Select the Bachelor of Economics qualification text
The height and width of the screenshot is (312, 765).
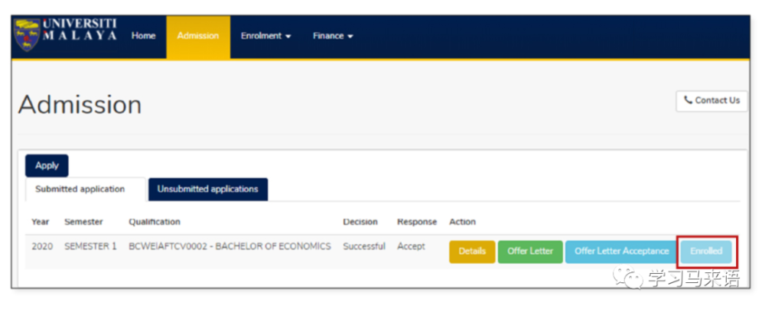pos(229,246)
